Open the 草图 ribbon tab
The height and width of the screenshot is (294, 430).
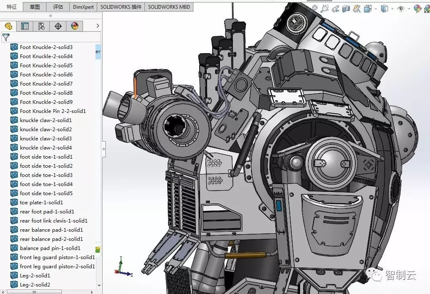[34, 7]
